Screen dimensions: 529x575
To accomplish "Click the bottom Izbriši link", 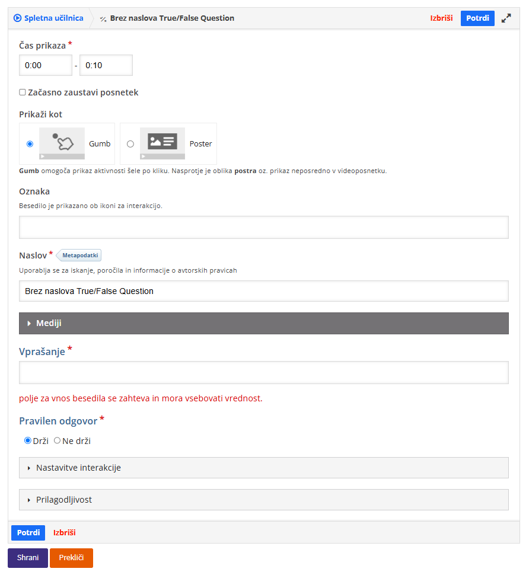I will point(65,532).
